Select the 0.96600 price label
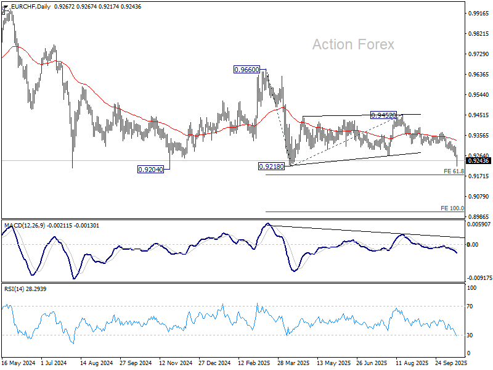 point(247,70)
